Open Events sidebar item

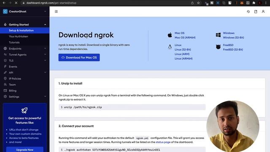[13, 67]
